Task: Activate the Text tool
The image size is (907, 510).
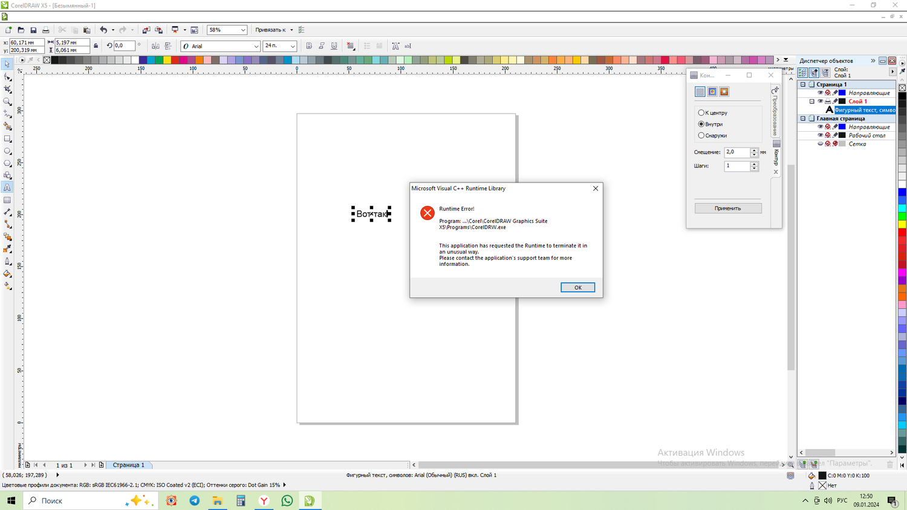Action: (7, 188)
